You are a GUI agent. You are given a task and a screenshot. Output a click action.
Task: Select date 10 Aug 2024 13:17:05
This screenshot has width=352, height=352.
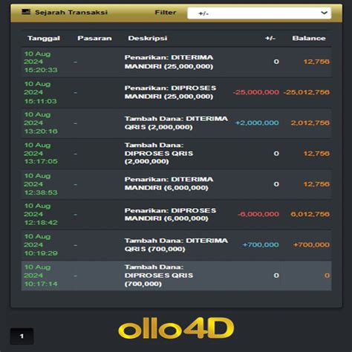[x=41, y=154]
